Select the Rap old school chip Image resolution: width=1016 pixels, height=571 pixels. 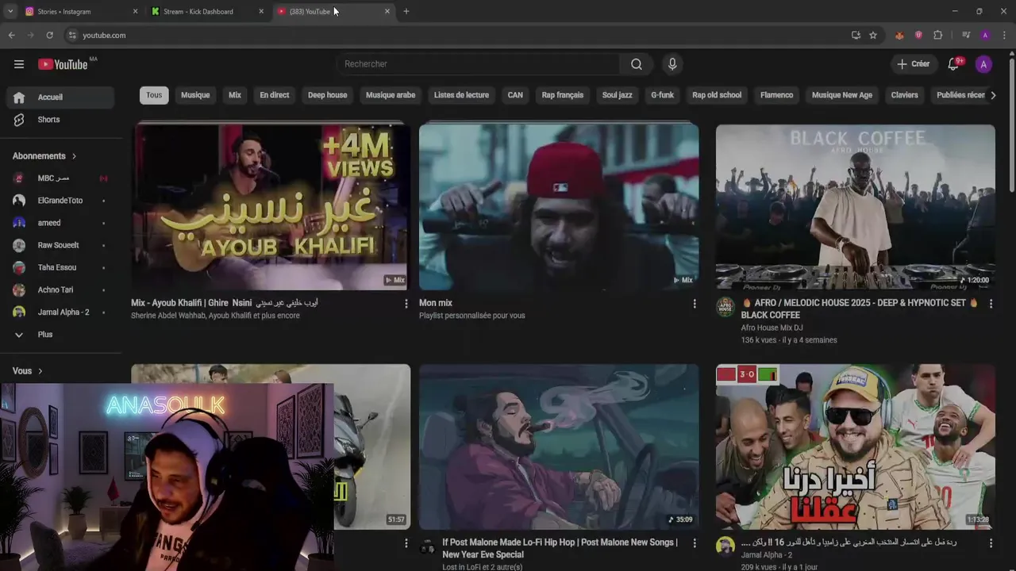pyautogui.click(x=717, y=95)
